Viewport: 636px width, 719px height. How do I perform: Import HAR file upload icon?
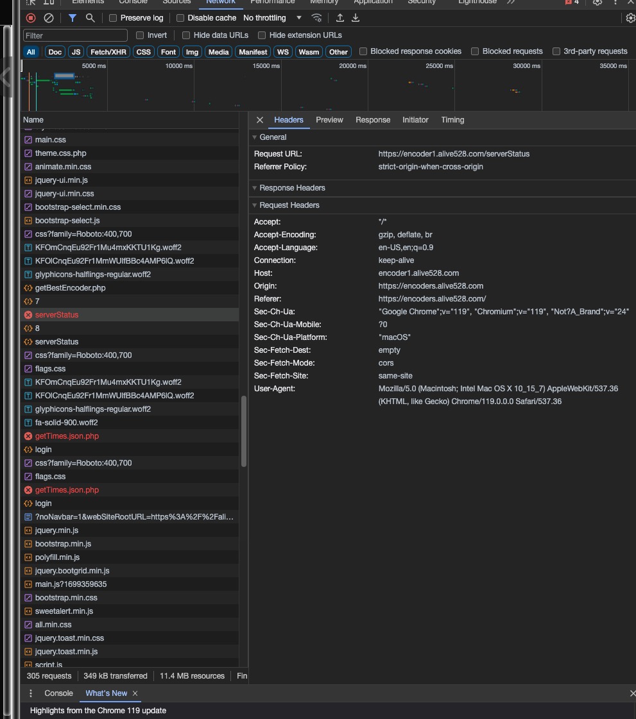click(x=340, y=18)
